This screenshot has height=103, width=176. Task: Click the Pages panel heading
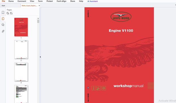[9, 10]
